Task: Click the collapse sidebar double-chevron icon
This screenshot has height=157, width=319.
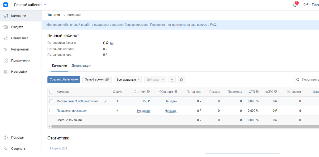Action: [x=6, y=149]
